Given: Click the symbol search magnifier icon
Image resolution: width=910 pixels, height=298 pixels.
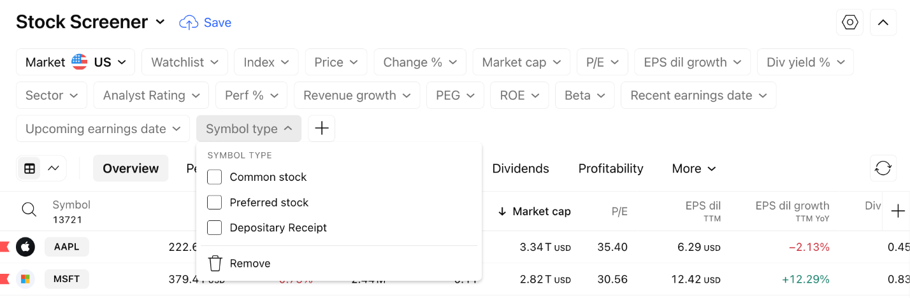Looking at the screenshot, I should point(29,210).
